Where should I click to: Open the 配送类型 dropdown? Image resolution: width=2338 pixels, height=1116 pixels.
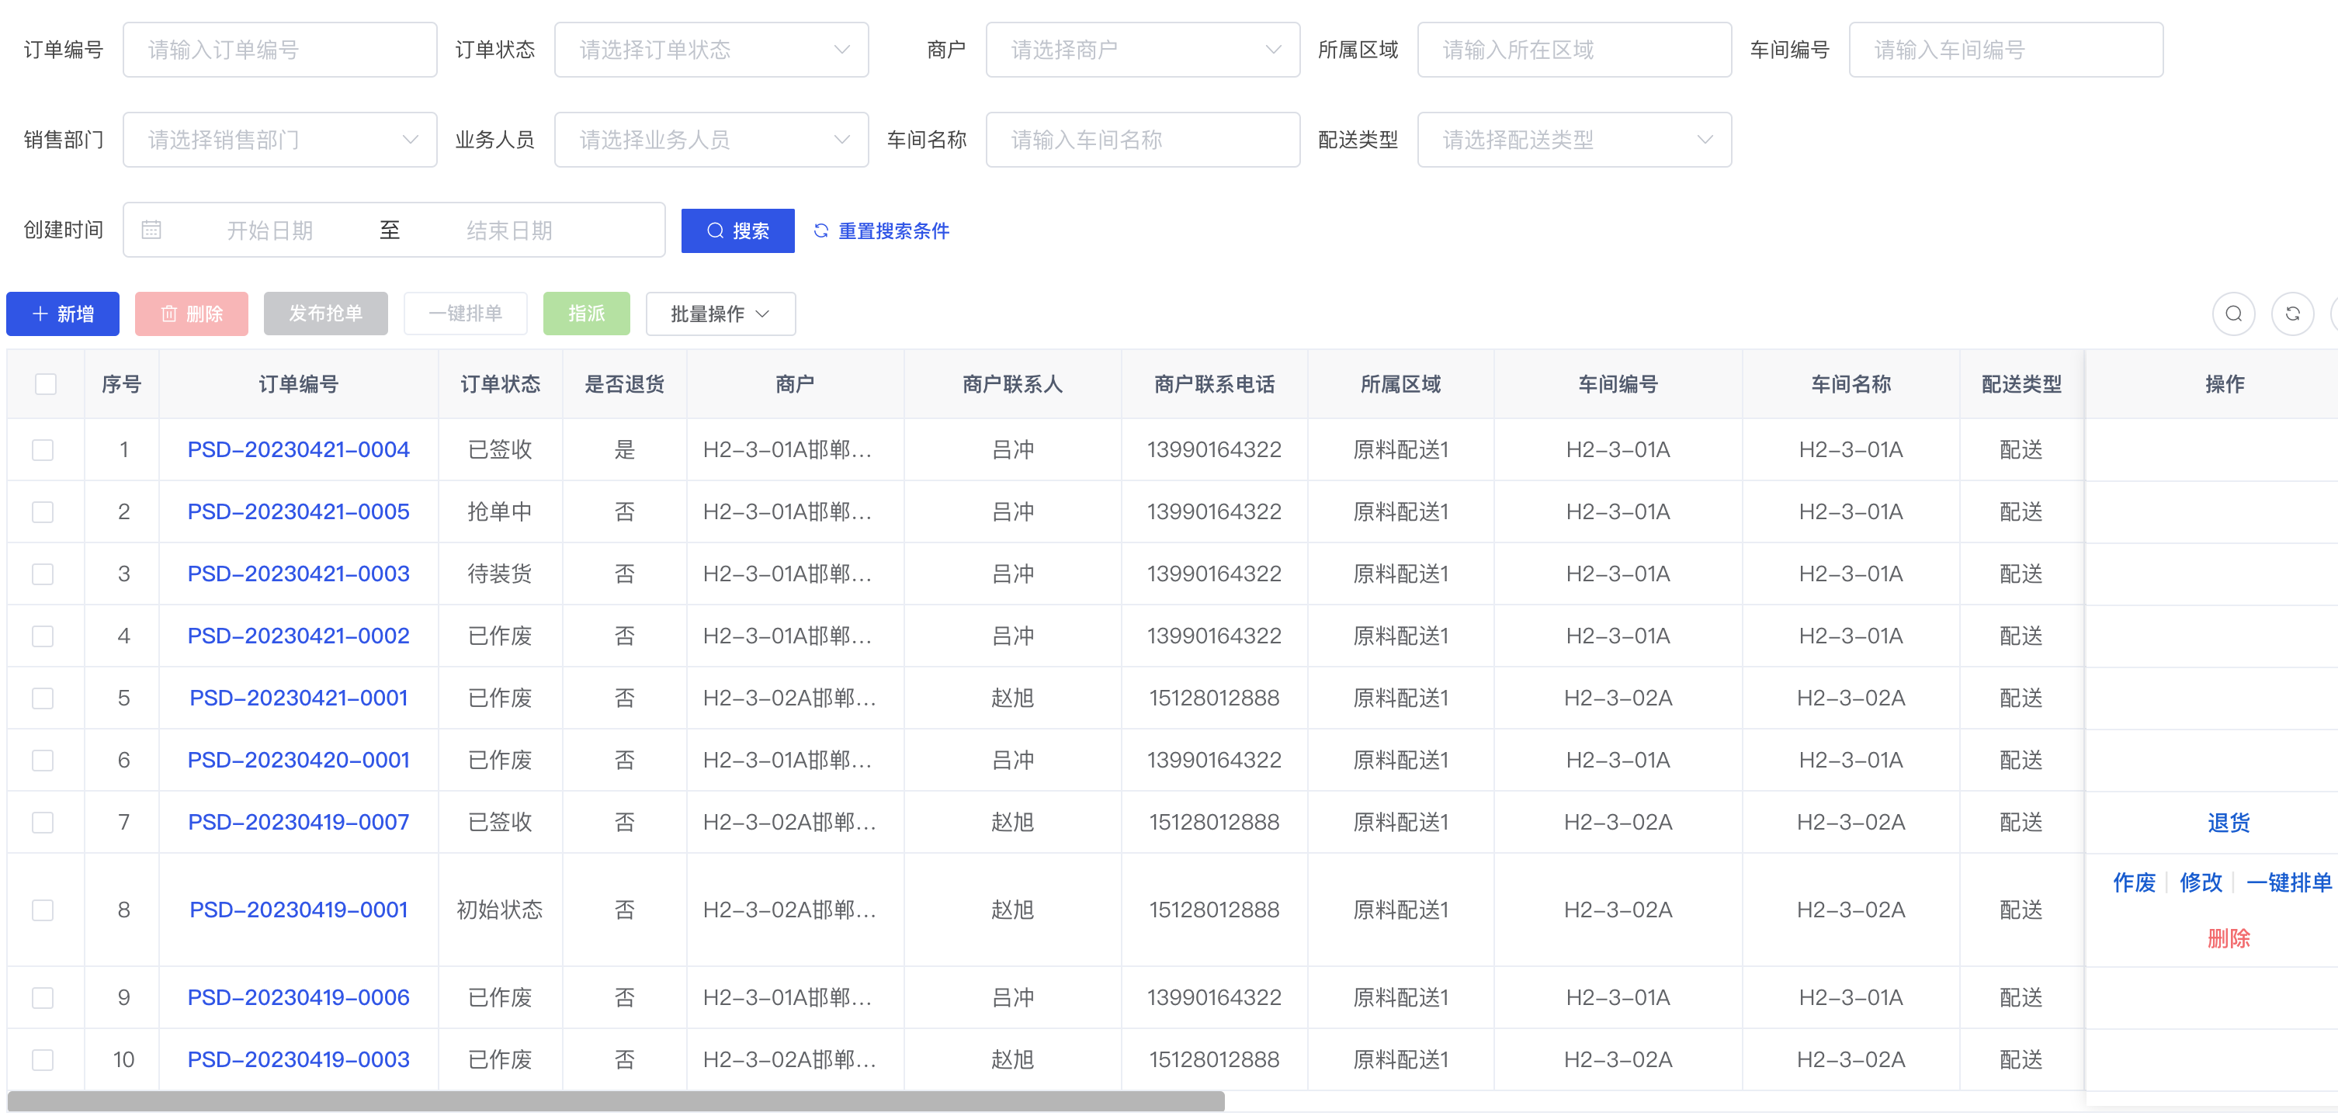click(x=1573, y=140)
